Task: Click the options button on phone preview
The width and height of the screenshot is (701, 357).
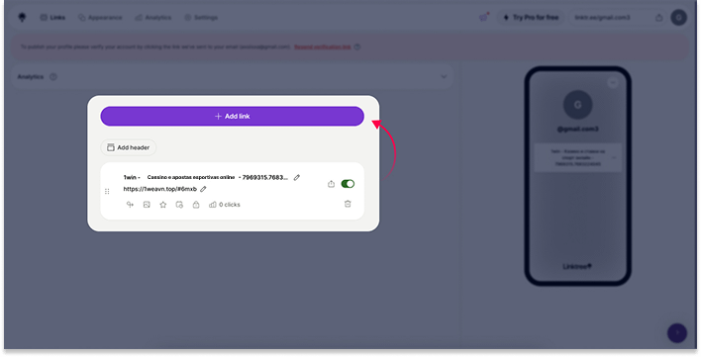Action: (613, 82)
